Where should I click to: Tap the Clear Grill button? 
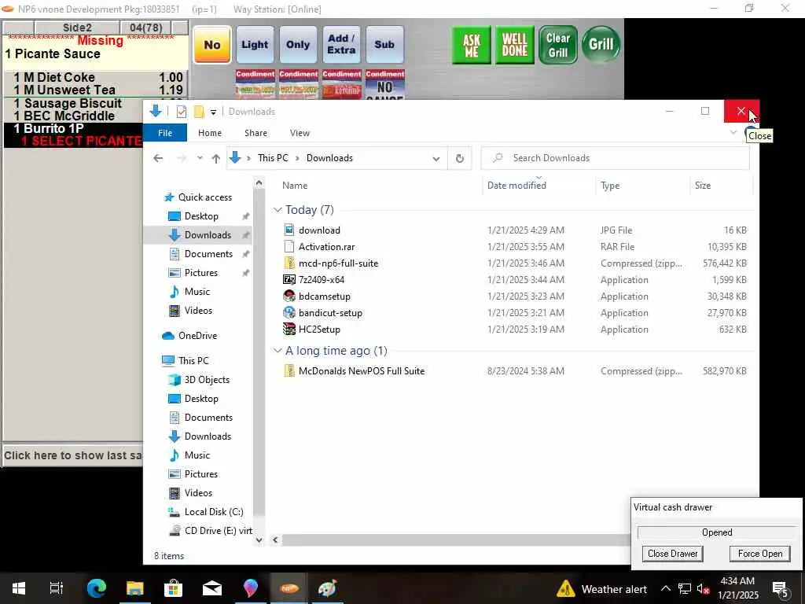(557, 46)
